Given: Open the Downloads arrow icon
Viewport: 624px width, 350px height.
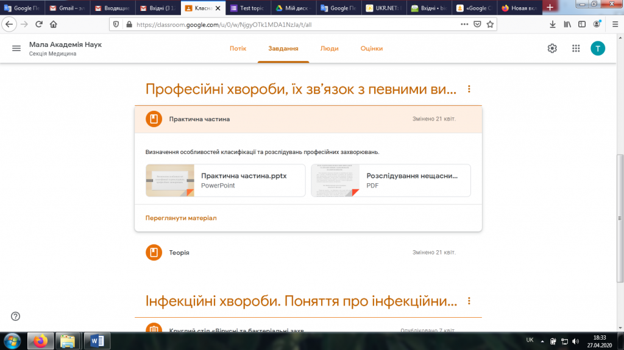Looking at the screenshot, I should point(552,24).
